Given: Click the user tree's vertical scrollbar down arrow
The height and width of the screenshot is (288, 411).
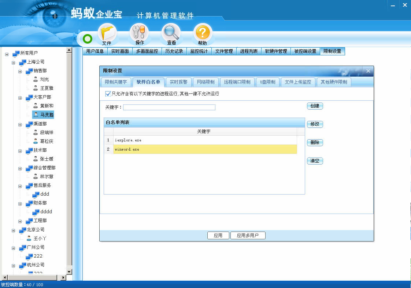Looking at the screenshot, I should tap(69, 272).
